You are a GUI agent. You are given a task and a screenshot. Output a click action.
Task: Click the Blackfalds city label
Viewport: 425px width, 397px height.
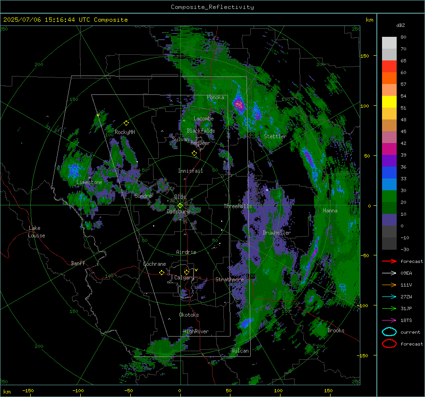coord(201,131)
